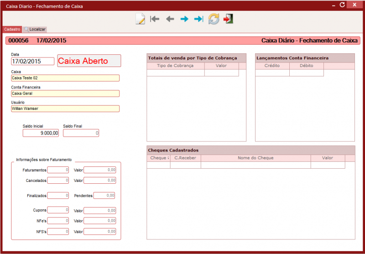Image resolution: width=365 pixels, height=254 pixels.
Task: Click the Faturamentos count field
Action: (58, 170)
